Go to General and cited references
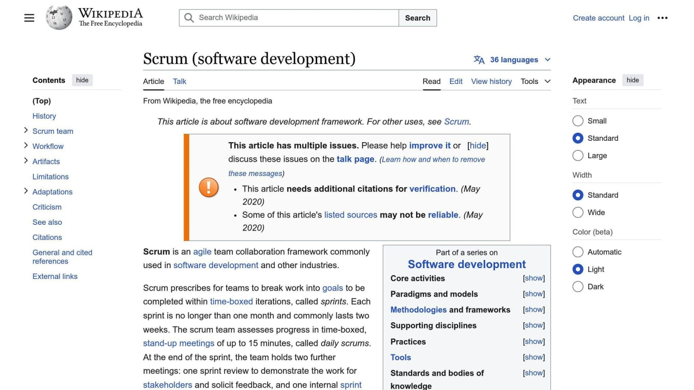 tap(62, 257)
